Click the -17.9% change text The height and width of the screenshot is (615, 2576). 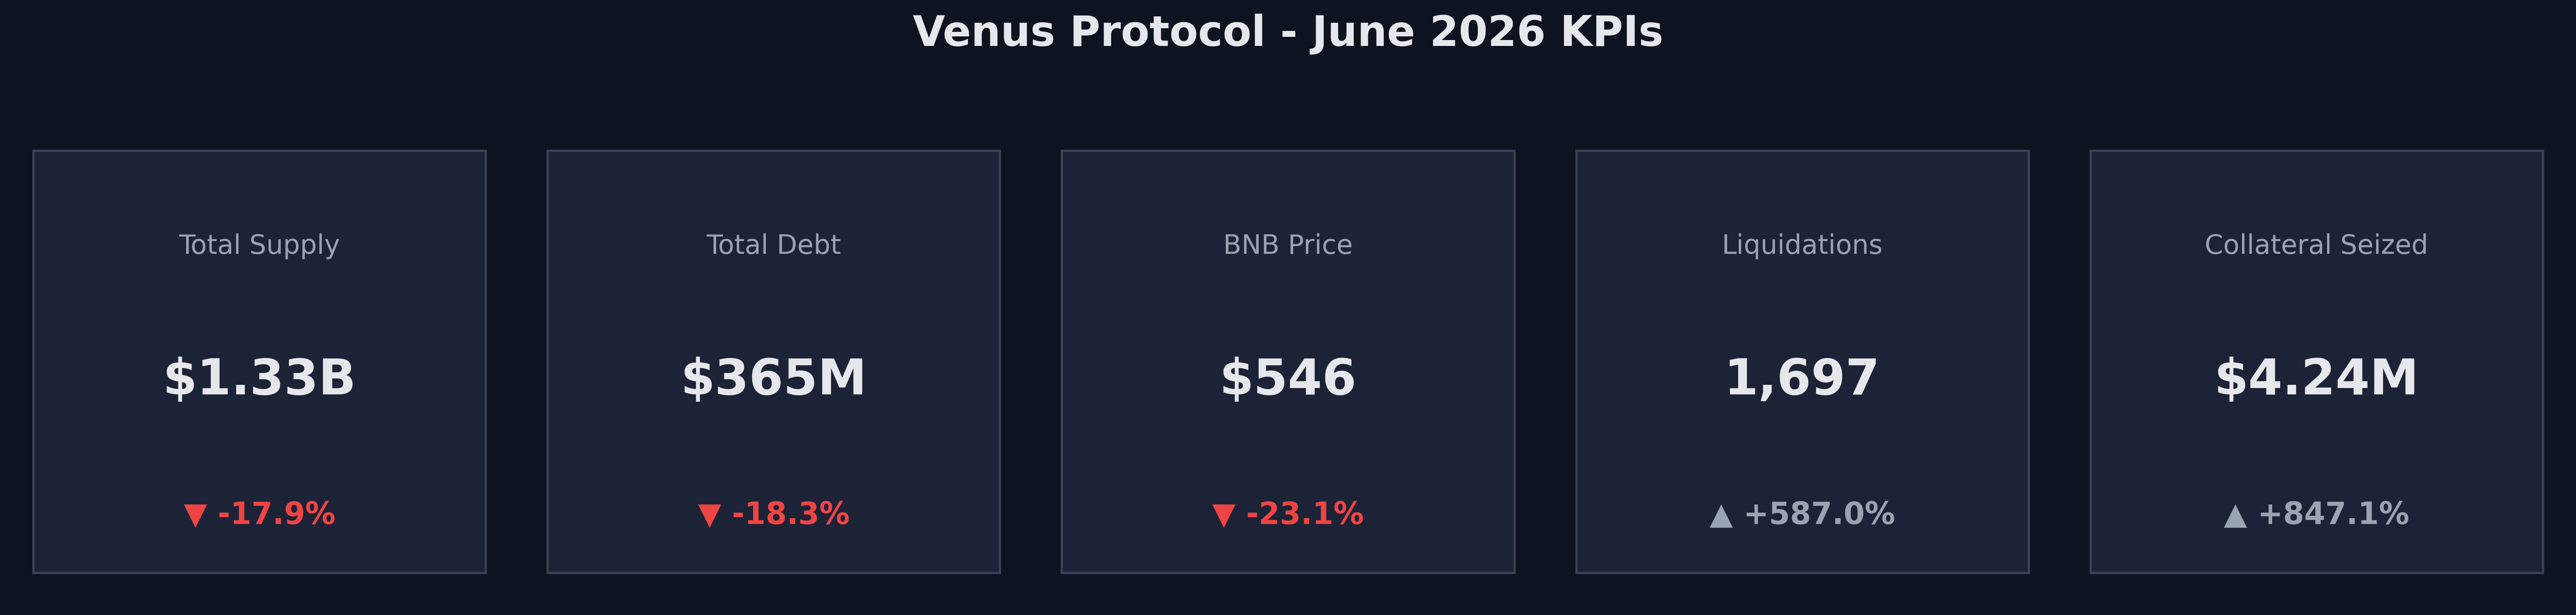click(x=276, y=514)
